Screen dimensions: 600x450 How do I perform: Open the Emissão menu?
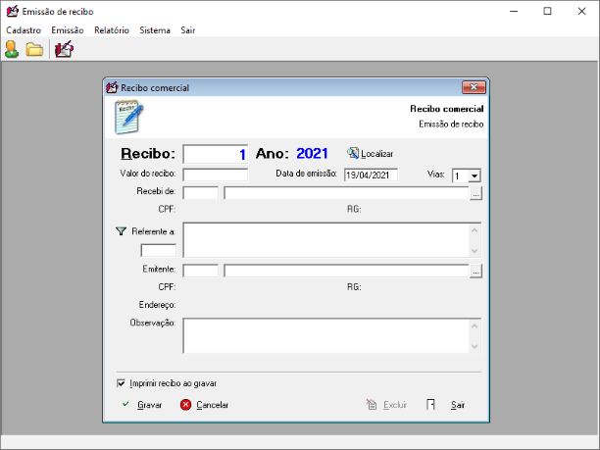[68, 30]
